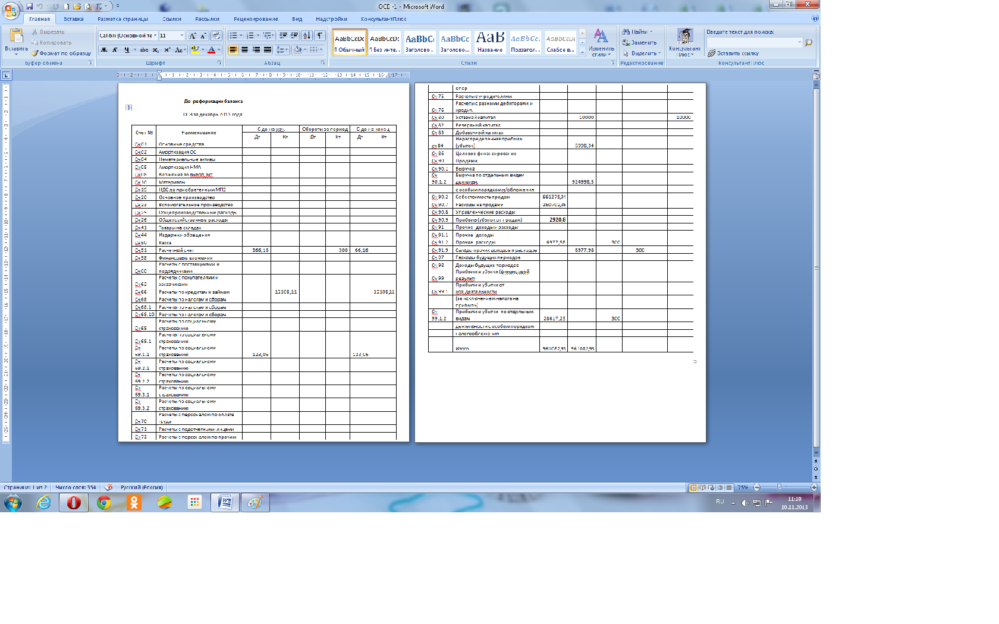This screenshot has width=999, height=624.
Task: Decrease paragraph indent
Action: coord(283,36)
